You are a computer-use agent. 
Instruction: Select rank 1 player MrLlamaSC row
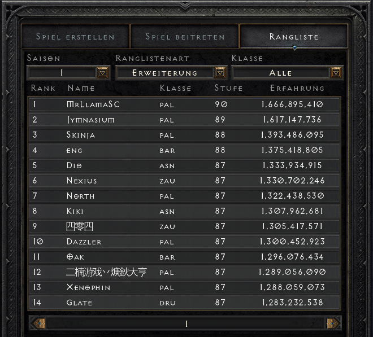(x=184, y=104)
